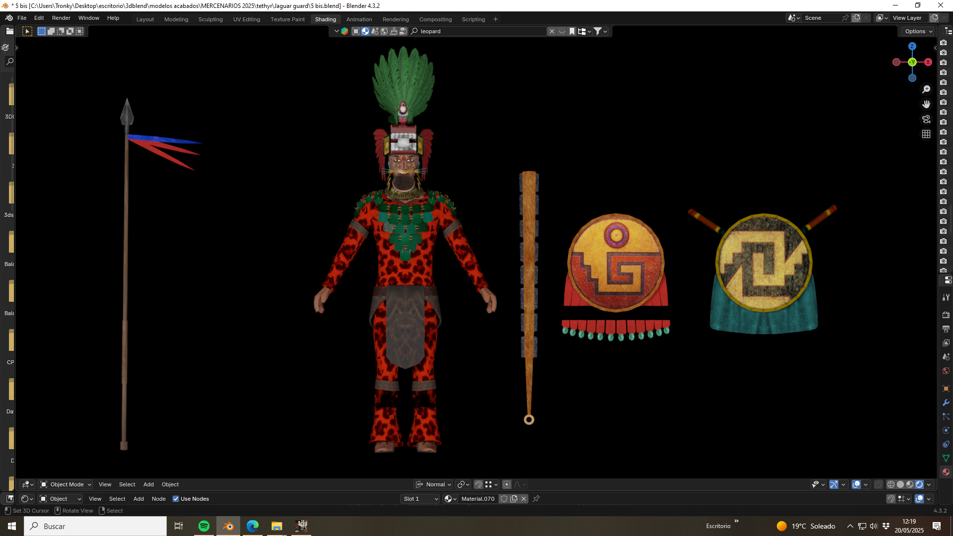The image size is (953, 536).
Task: Open Spotify from the Windows taskbar
Action: (x=204, y=526)
